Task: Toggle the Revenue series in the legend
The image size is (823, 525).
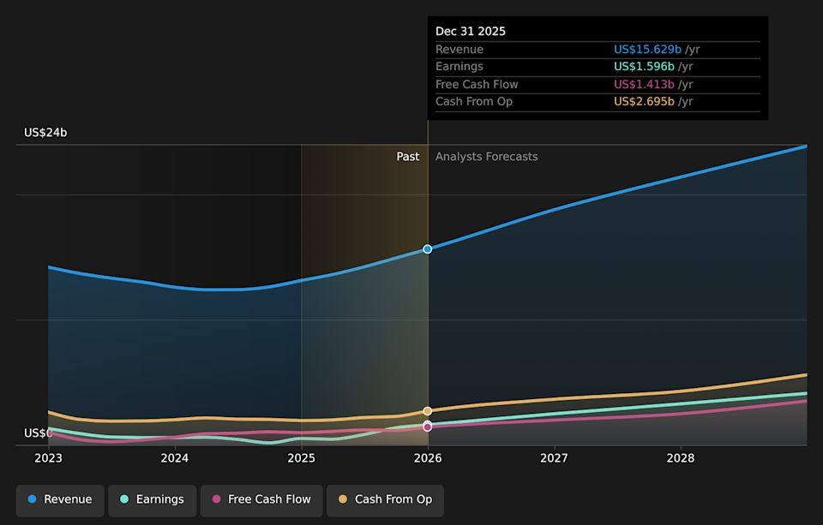Action: pos(60,499)
